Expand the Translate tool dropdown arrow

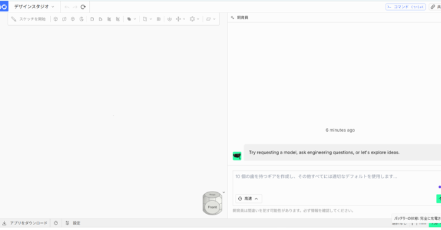[184, 19]
